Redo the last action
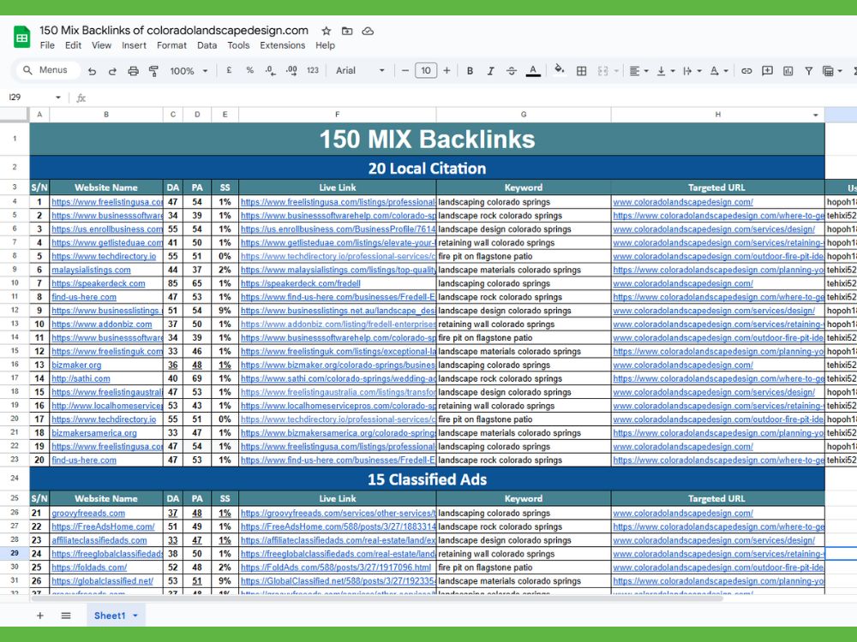The width and height of the screenshot is (857, 642). [112, 71]
